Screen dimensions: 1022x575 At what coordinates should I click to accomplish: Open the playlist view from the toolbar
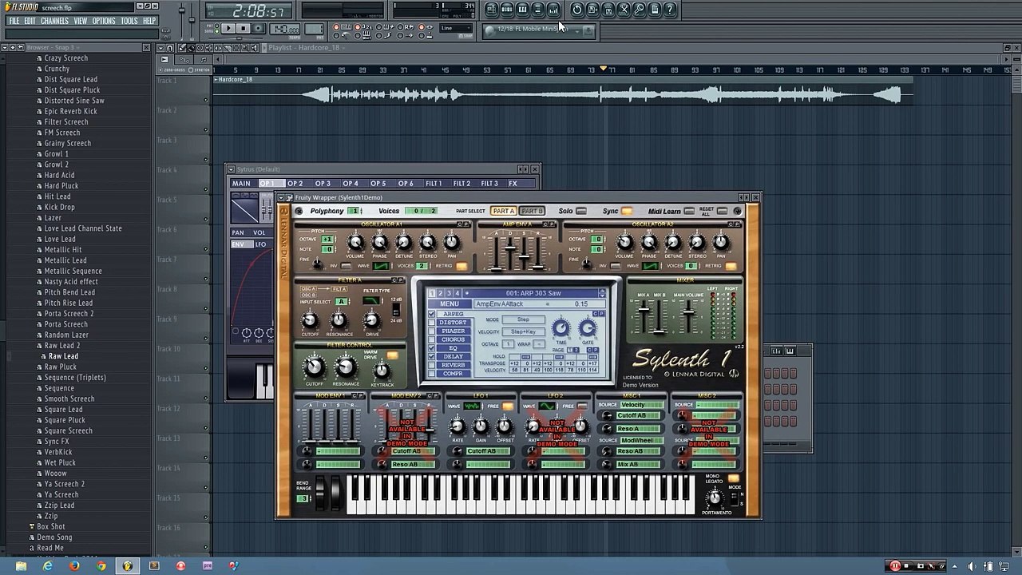coord(491,10)
